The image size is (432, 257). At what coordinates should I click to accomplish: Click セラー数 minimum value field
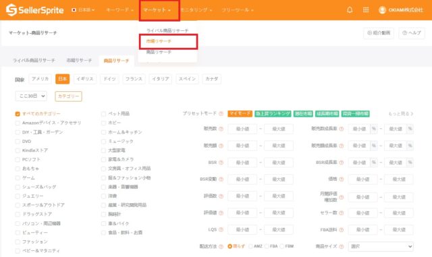point(363,213)
